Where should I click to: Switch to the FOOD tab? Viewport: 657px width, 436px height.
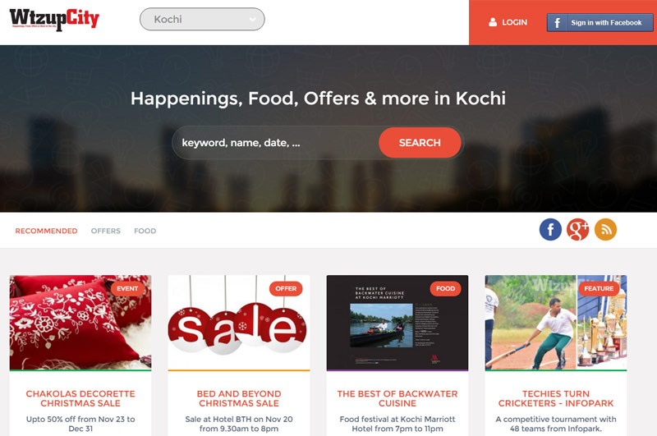click(x=145, y=231)
